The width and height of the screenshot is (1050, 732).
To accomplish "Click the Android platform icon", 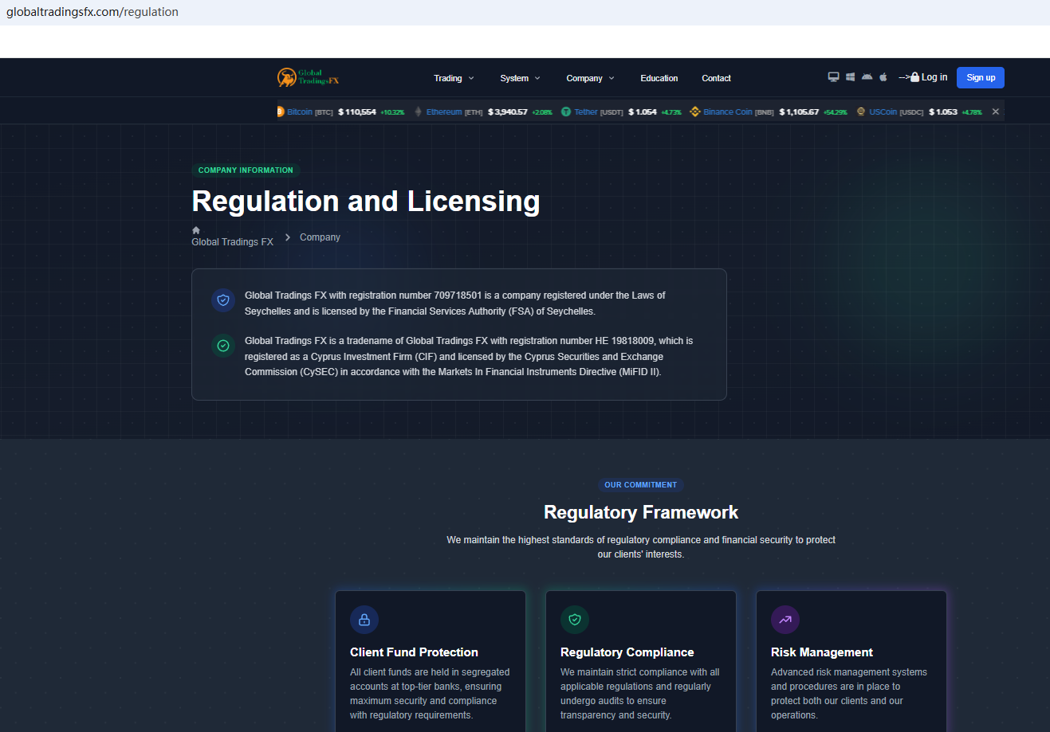I will click(x=867, y=77).
